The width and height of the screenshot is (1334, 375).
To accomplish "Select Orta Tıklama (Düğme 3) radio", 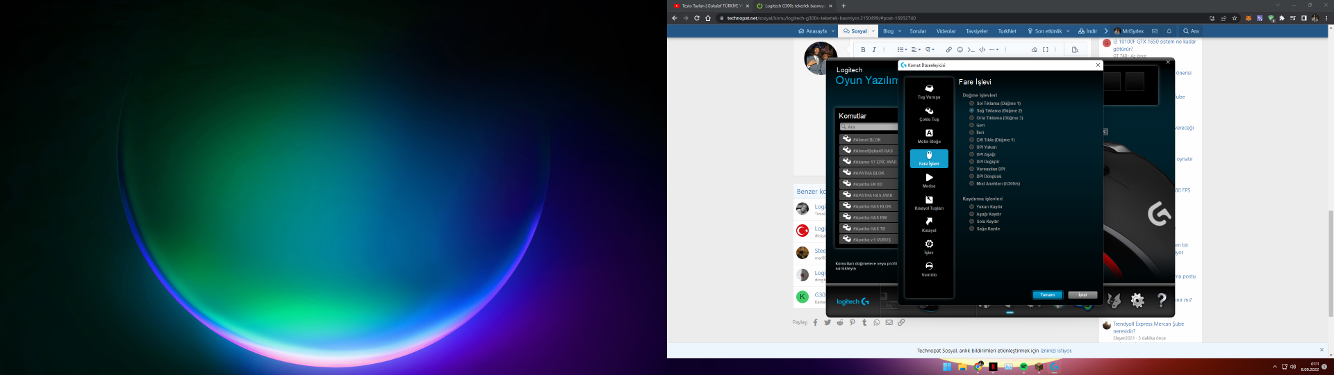I will pyautogui.click(x=971, y=118).
